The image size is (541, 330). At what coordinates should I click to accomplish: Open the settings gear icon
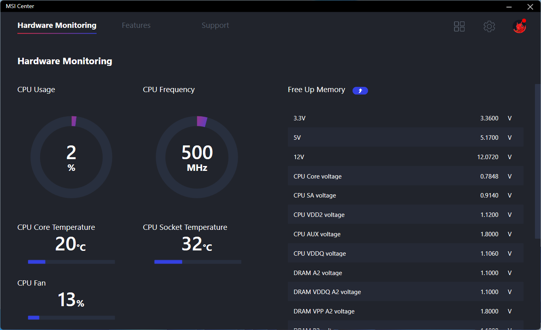pos(489,27)
